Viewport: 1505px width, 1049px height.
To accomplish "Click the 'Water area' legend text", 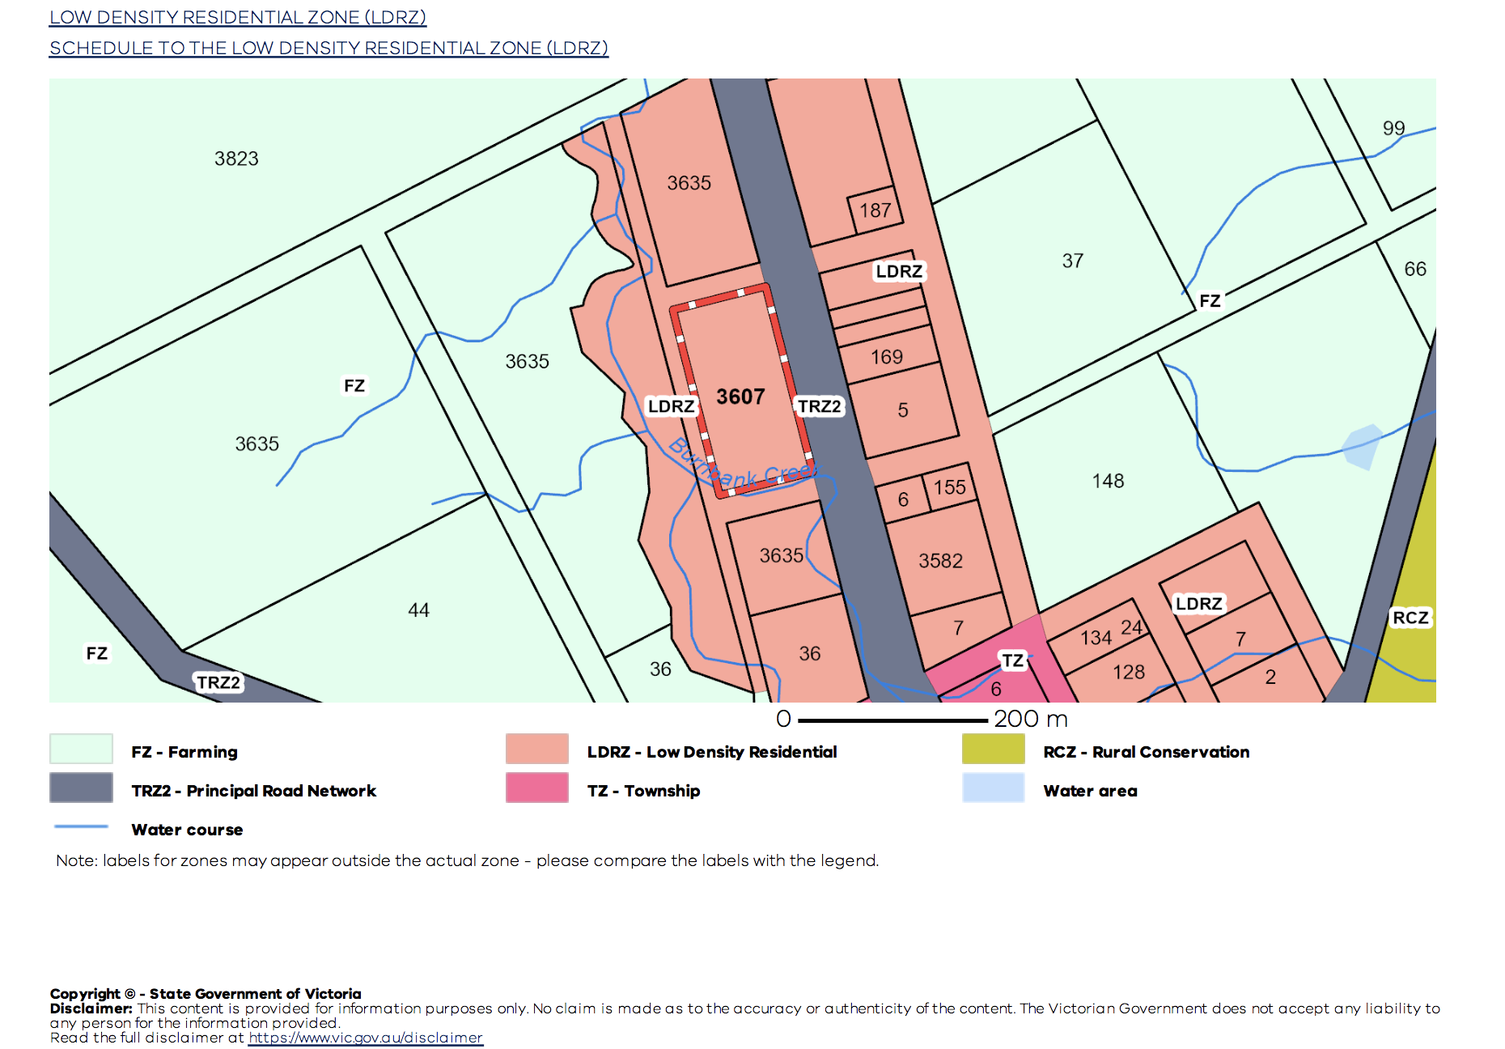I will [x=1091, y=791].
